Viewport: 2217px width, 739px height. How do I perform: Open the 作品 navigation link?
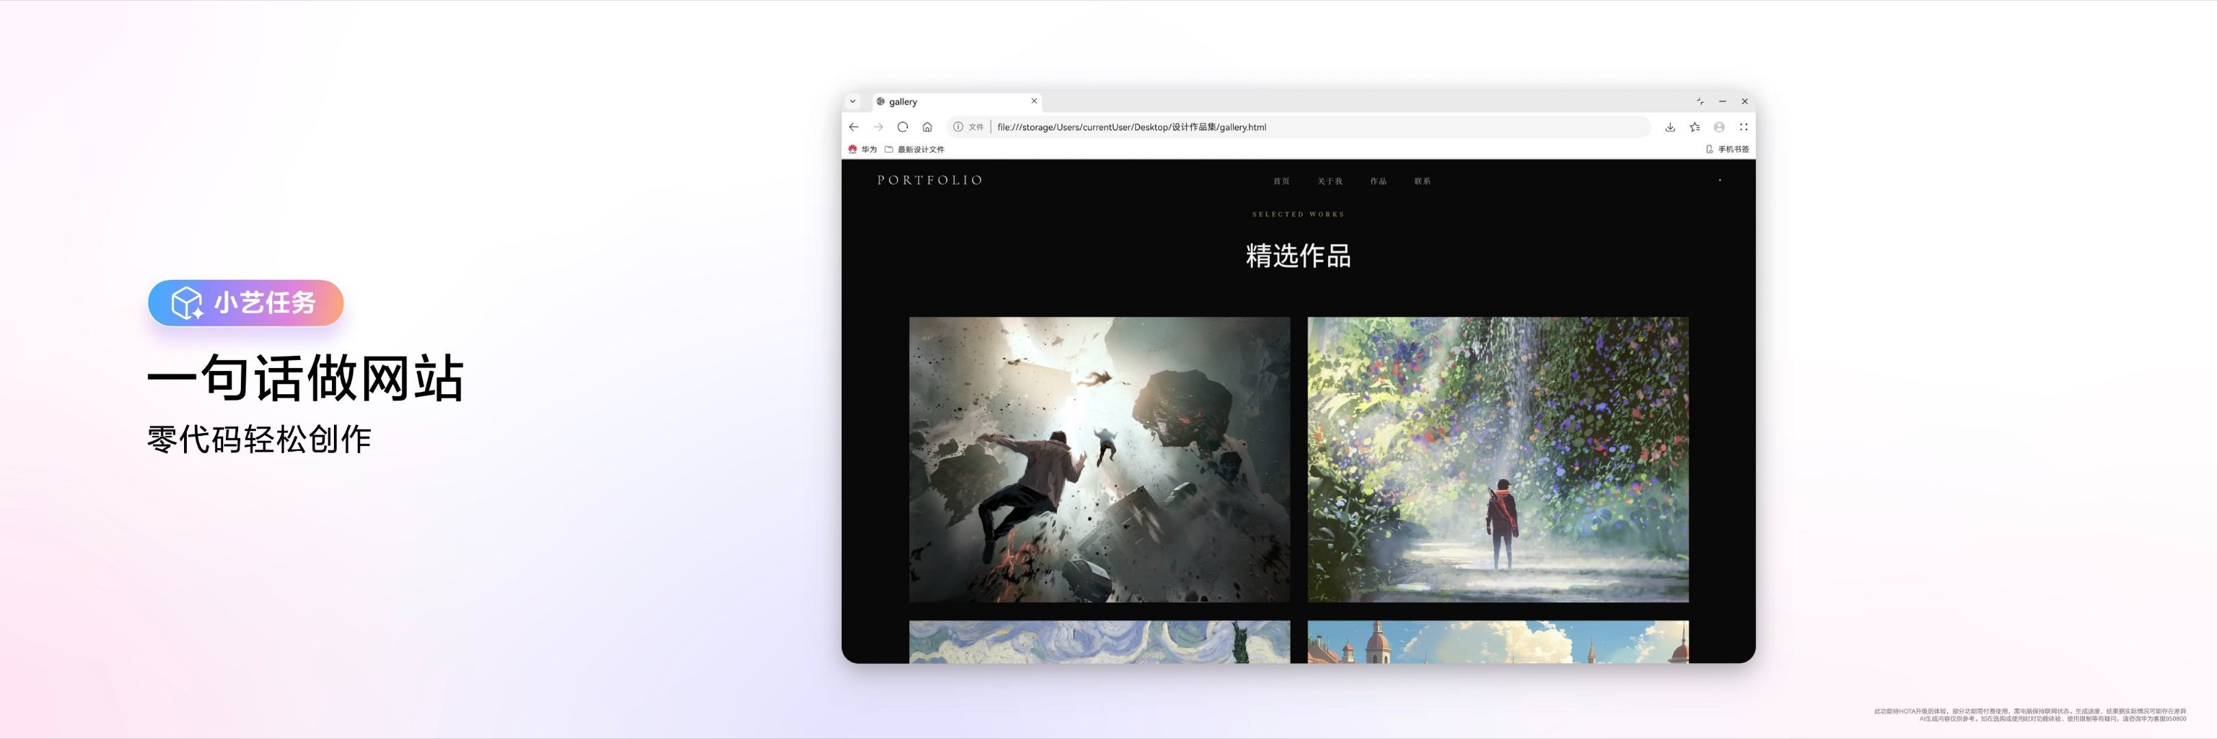pyautogui.click(x=1378, y=181)
